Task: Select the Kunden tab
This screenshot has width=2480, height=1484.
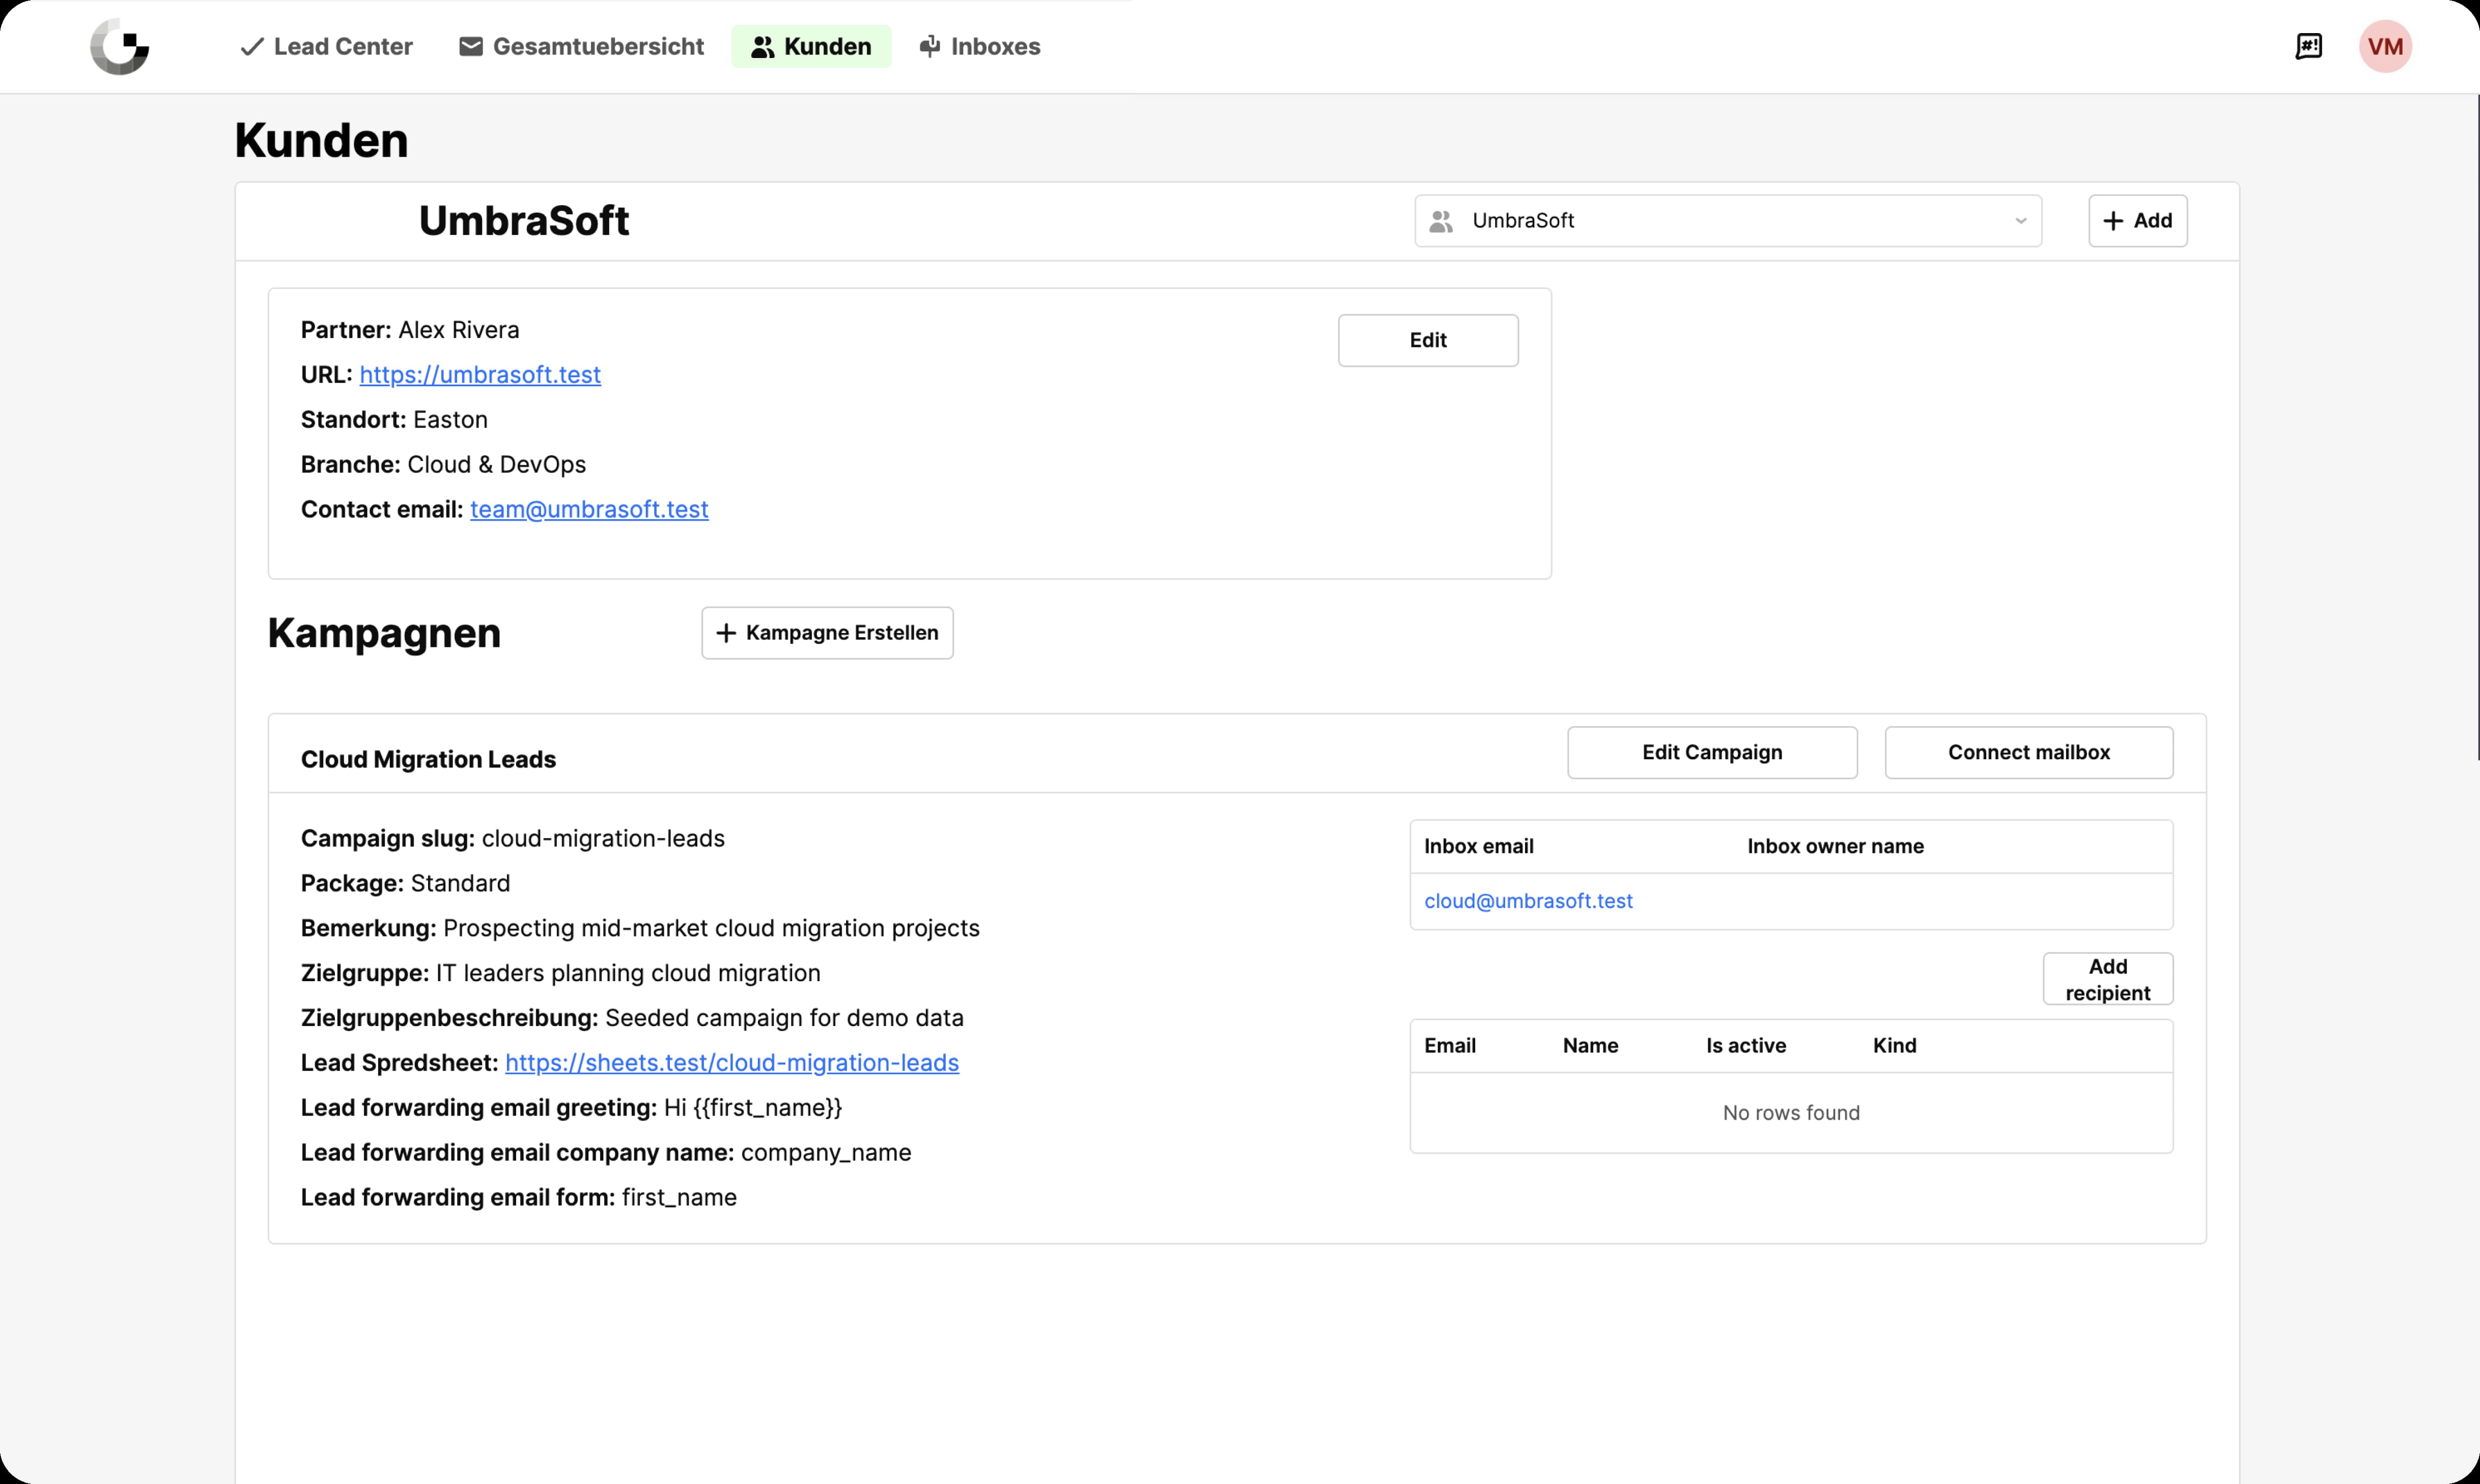Action: 811,46
